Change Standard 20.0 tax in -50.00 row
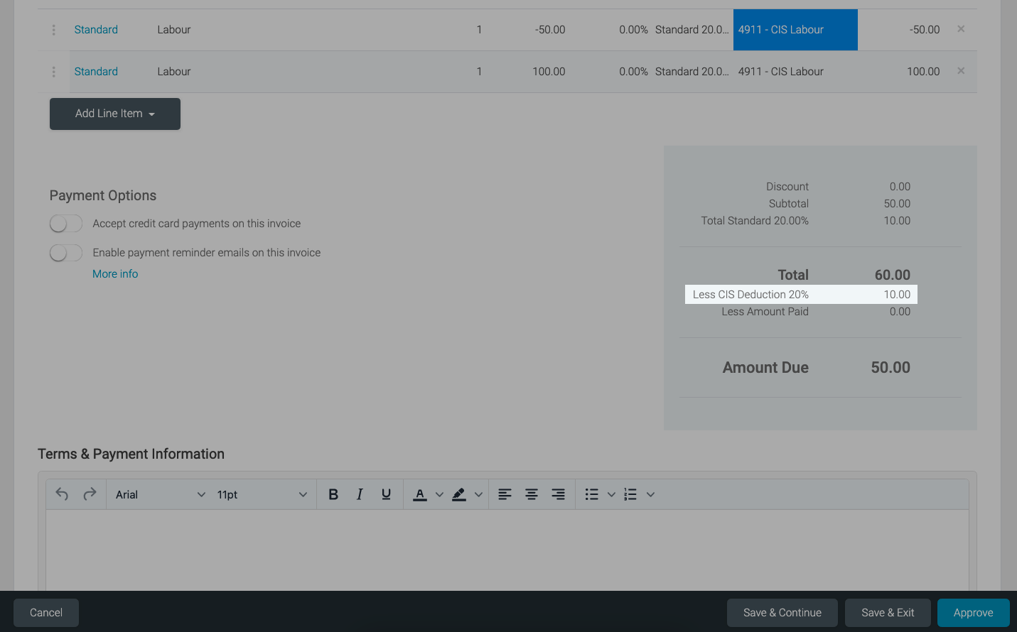The height and width of the screenshot is (632, 1017). (692, 30)
